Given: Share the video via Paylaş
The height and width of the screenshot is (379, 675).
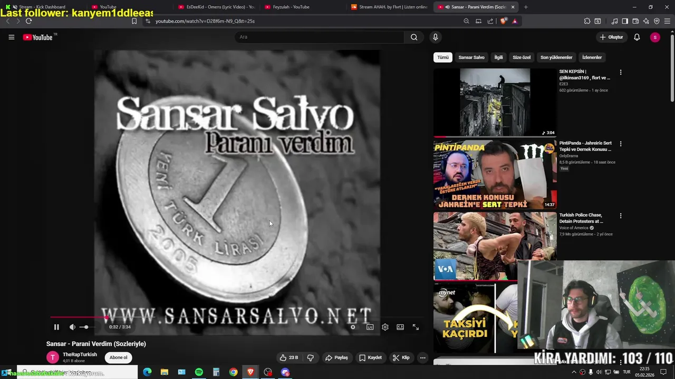Looking at the screenshot, I should click(x=336, y=357).
